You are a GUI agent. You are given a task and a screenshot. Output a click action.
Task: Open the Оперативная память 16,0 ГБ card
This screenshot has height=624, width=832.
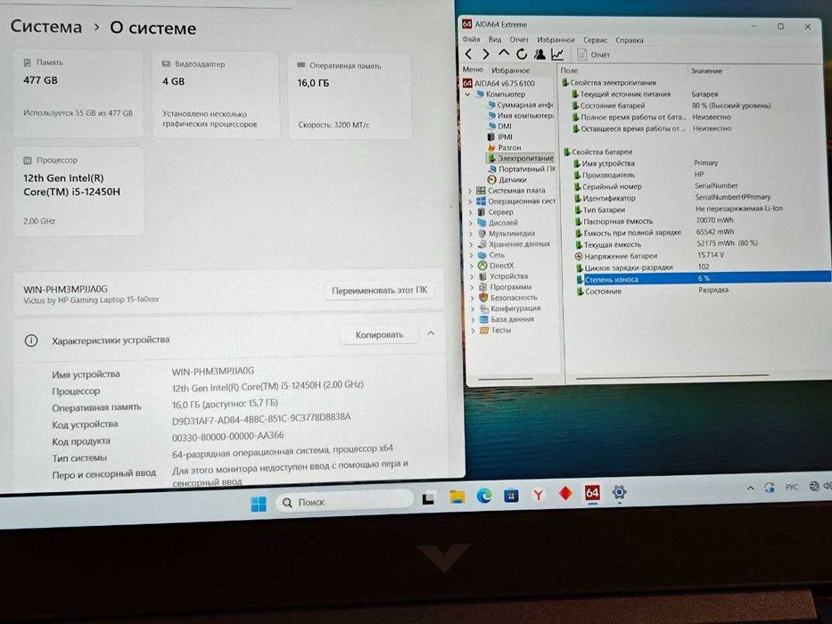pyautogui.click(x=350, y=96)
